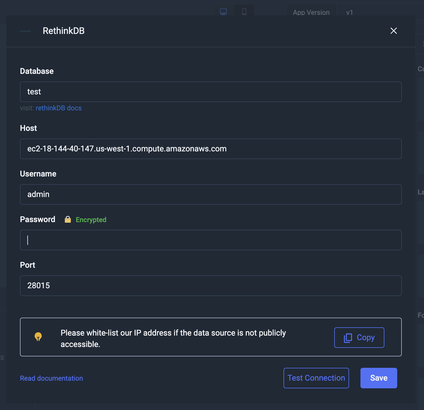Screen dimensions: 424x410
Task: Open the rethinkDB docs link
Action: 59,108
